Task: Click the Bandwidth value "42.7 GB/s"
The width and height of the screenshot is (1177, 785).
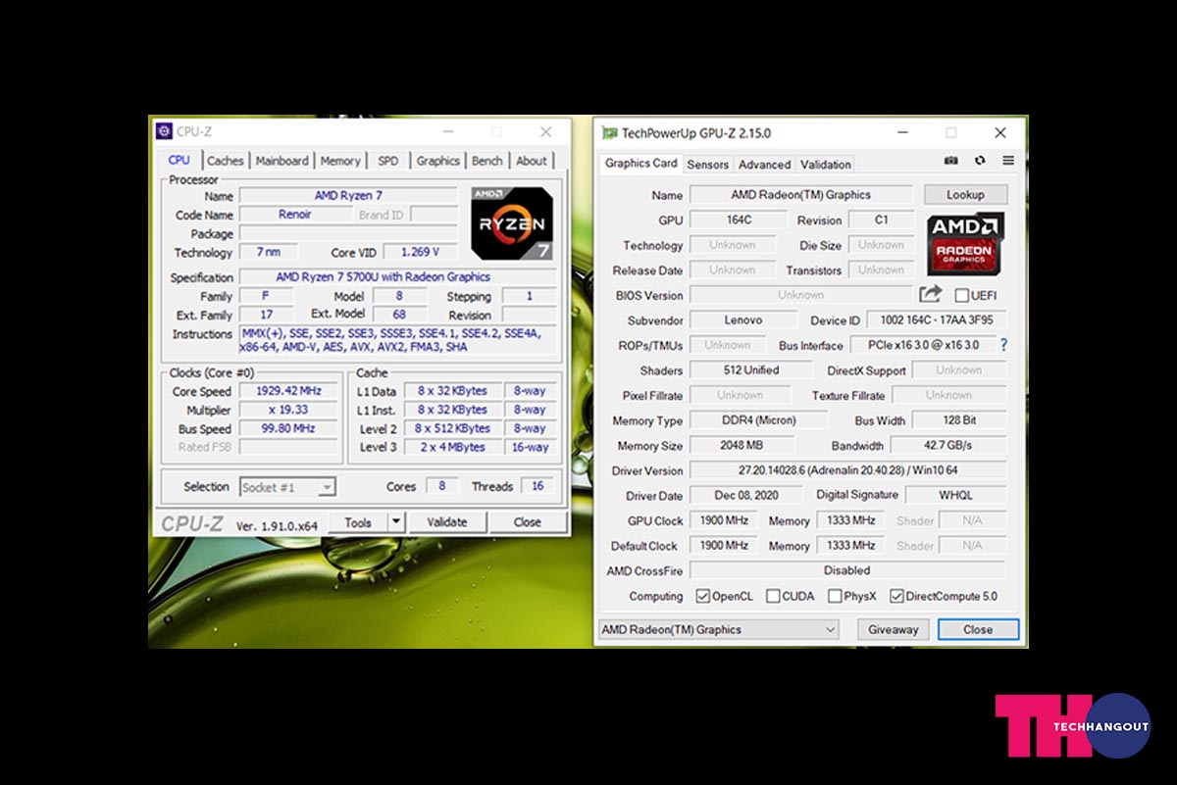Action: pyautogui.click(x=947, y=445)
